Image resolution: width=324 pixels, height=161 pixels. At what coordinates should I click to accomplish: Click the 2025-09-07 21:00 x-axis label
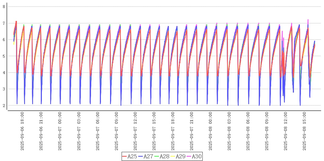191,131
